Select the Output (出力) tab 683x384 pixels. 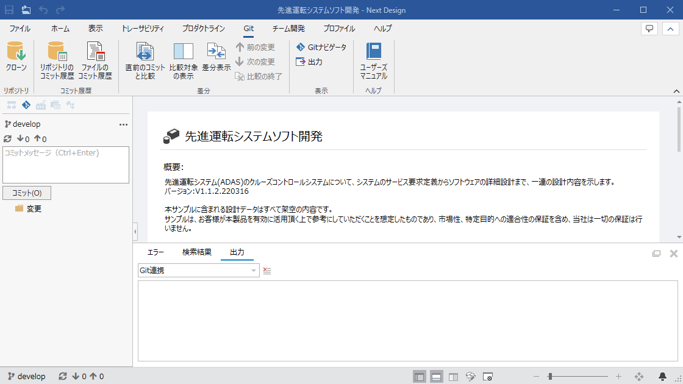[237, 252]
